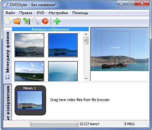Click the scroll up arrow of backgrounds list

[x=86, y=34]
